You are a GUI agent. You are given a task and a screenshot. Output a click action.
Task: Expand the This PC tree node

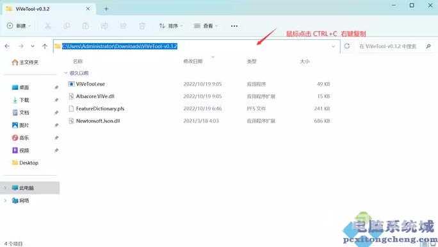pyautogui.click(x=5, y=188)
